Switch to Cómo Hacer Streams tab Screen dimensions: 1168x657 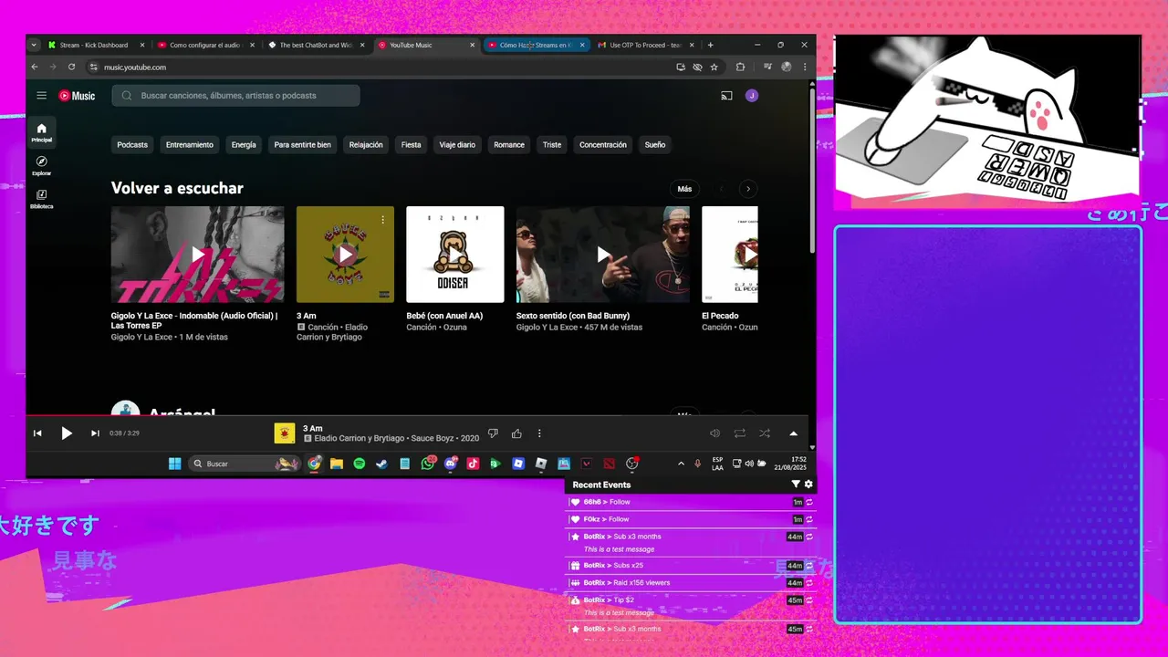[537, 45]
